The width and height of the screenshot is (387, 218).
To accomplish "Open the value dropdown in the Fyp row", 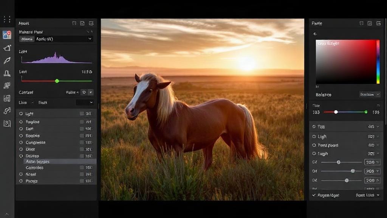I will tap(374, 126).
